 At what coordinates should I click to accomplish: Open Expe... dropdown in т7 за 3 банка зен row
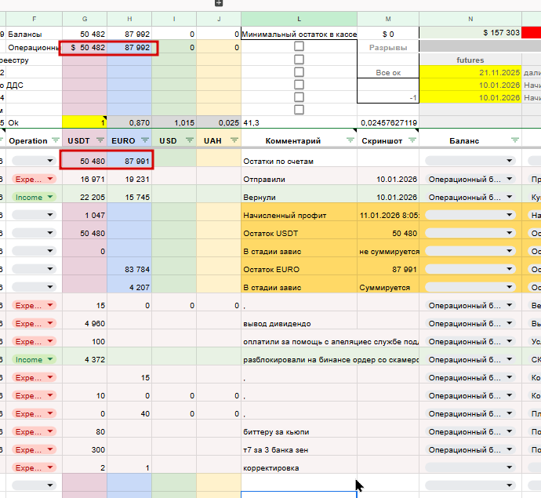click(34, 449)
